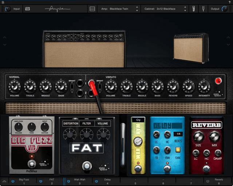The height and width of the screenshot is (186, 233).
Task: Click the Delay LC knob
Action: coord(156,134)
